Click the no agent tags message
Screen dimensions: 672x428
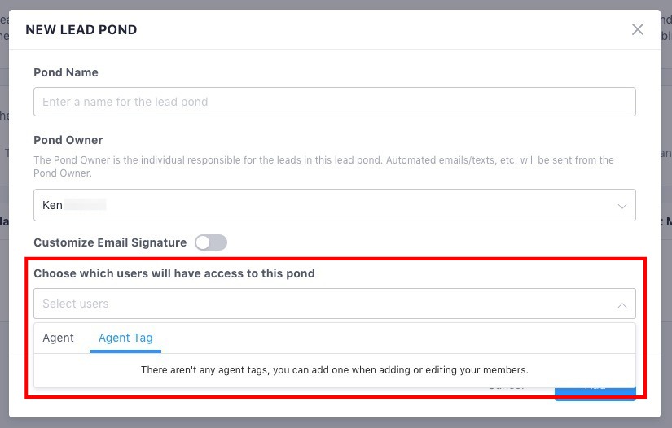[x=334, y=369]
